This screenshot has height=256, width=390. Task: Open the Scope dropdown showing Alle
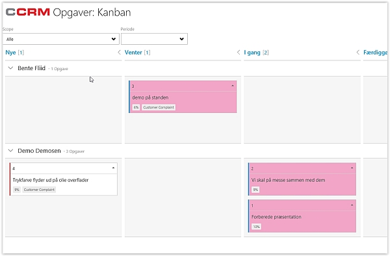(61, 39)
